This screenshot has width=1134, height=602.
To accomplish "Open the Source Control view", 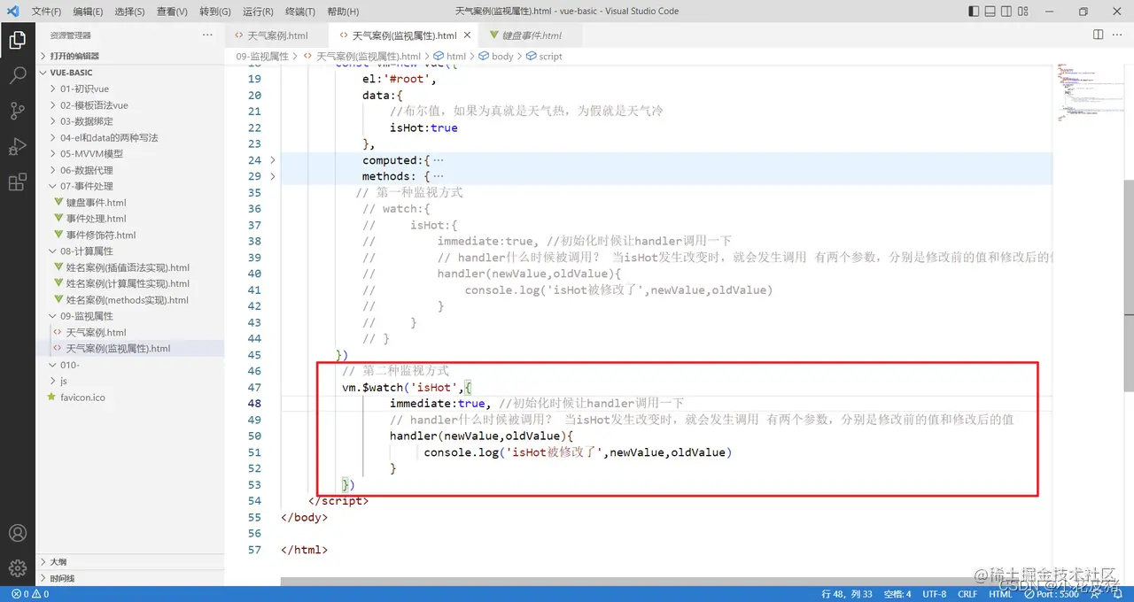I will coord(17,111).
